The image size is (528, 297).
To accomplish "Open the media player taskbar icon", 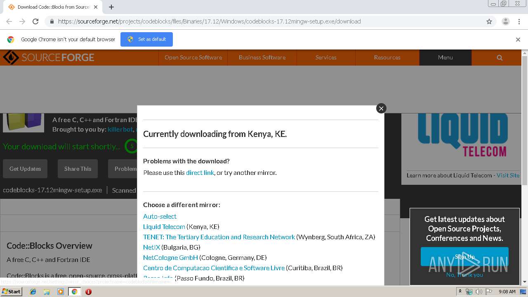I will (x=61, y=292).
